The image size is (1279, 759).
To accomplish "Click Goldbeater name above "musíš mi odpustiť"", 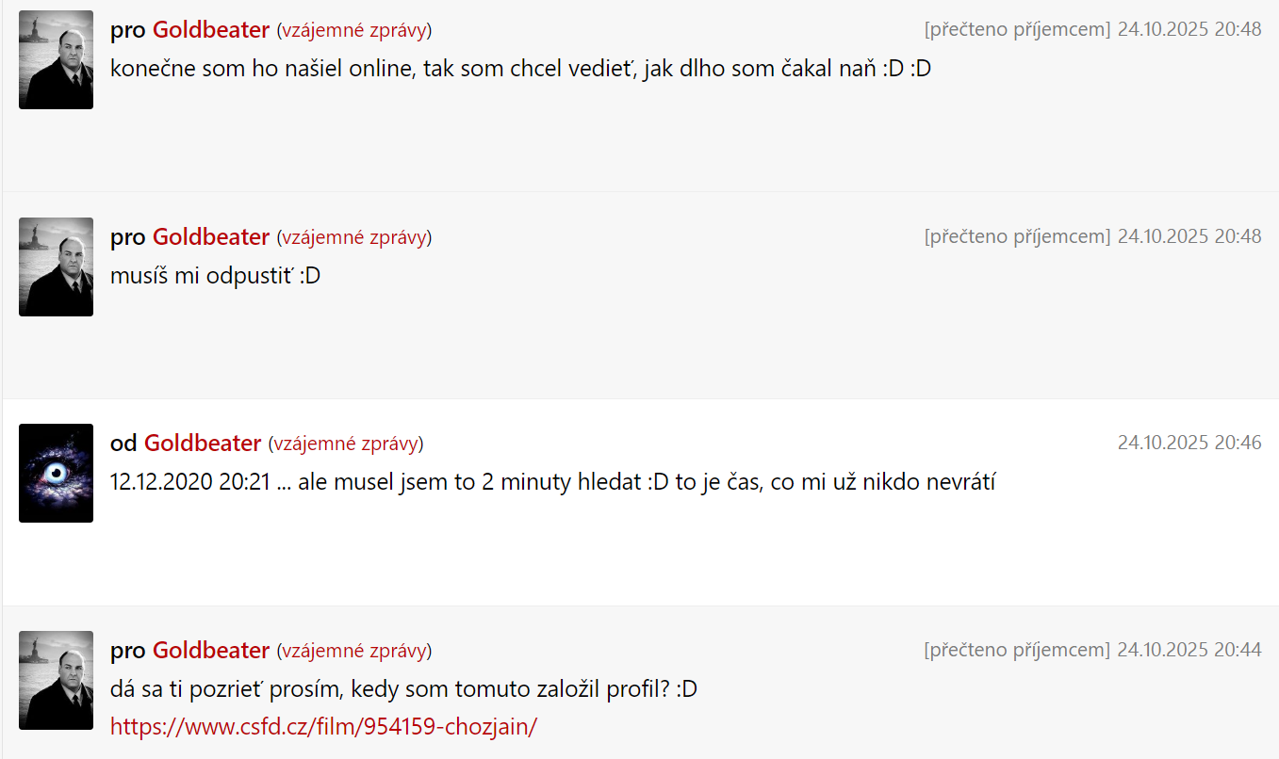I will coord(211,237).
